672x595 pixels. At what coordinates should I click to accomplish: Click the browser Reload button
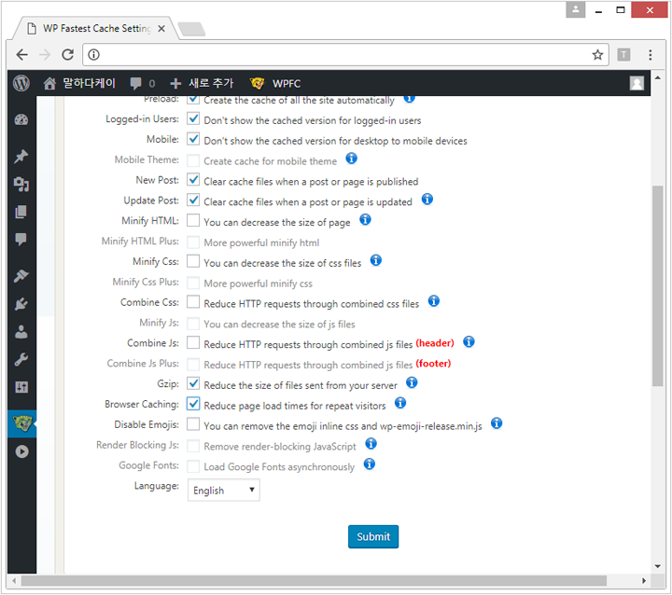(67, 55)
